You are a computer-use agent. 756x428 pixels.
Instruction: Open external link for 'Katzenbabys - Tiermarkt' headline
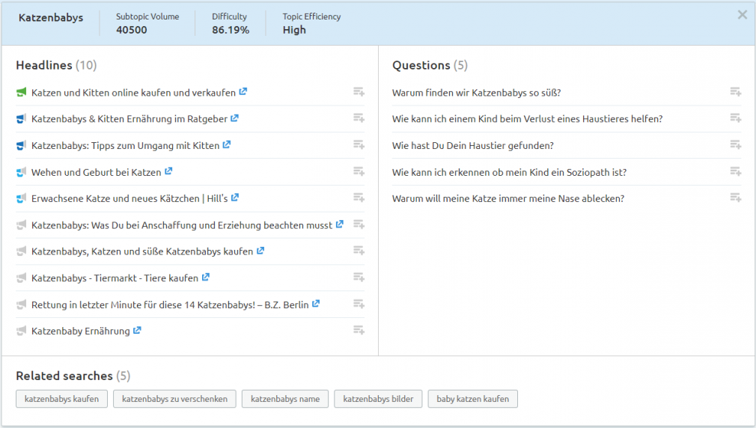[x=205, y=277]
